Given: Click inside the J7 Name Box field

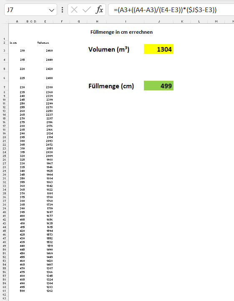Looking at the screenshot, I should click(x=27, y=10).
